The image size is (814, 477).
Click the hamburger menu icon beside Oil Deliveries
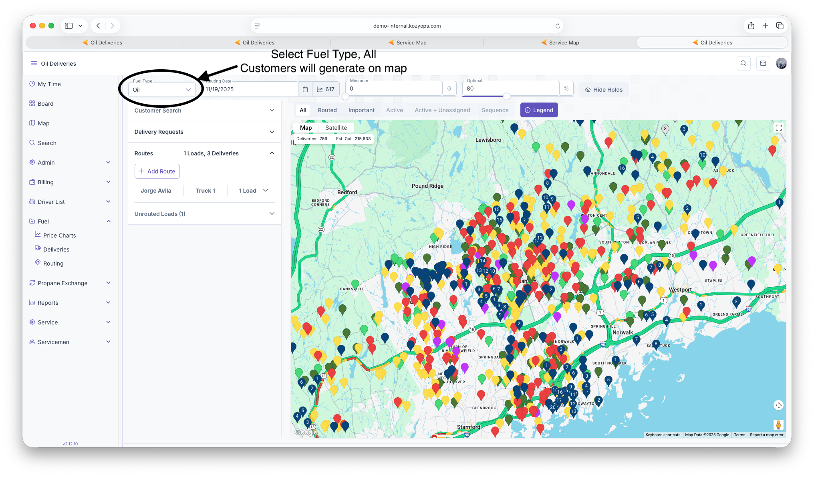click(34, 64)
